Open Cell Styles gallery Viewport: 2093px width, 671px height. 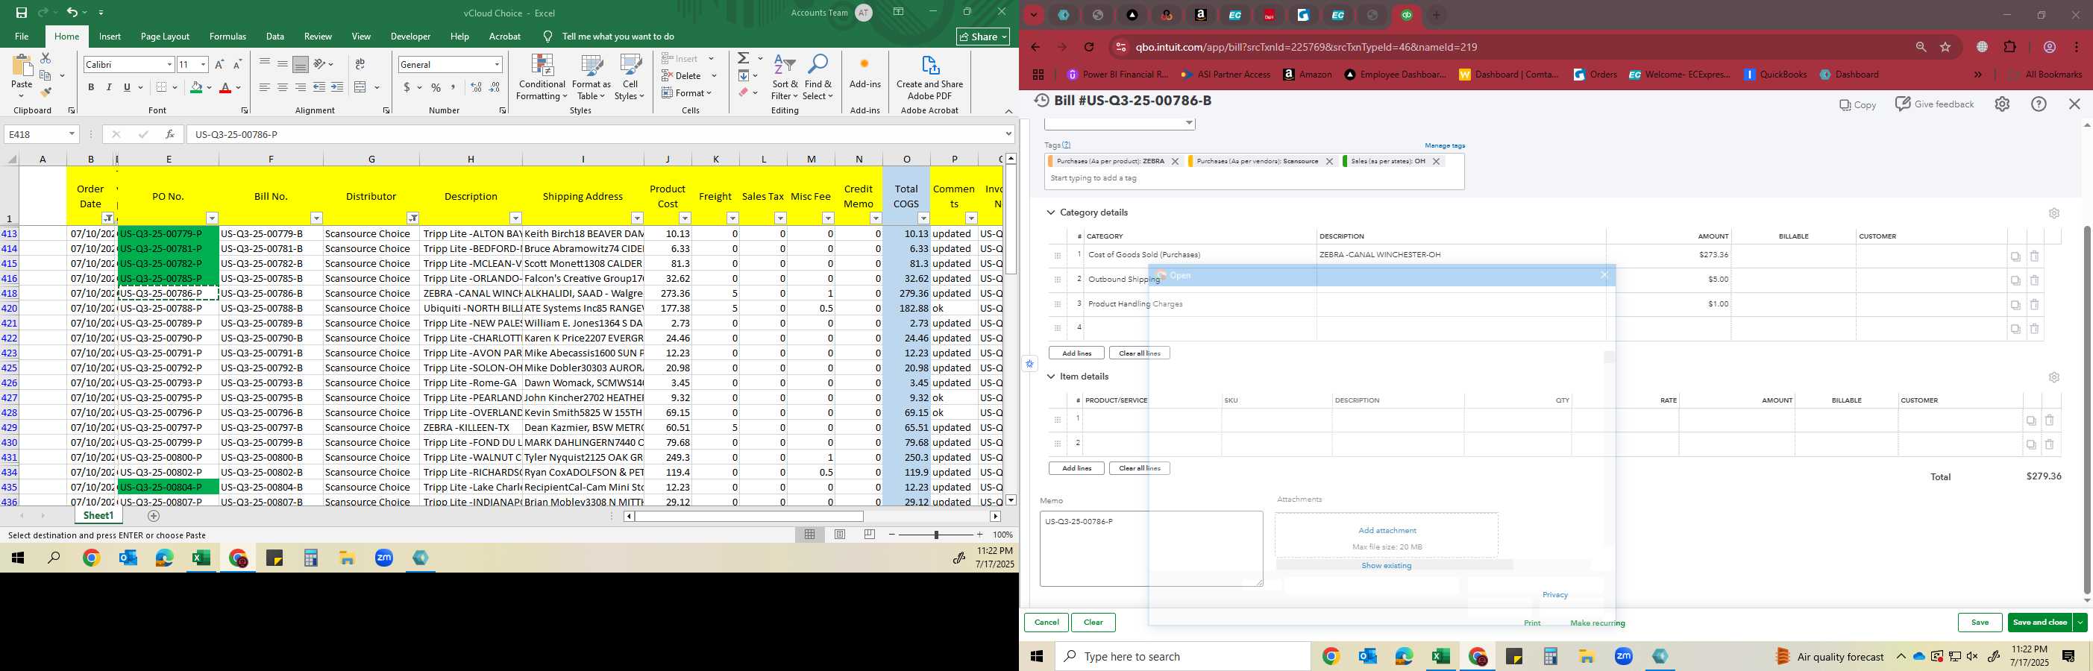[x=630, y=78]
